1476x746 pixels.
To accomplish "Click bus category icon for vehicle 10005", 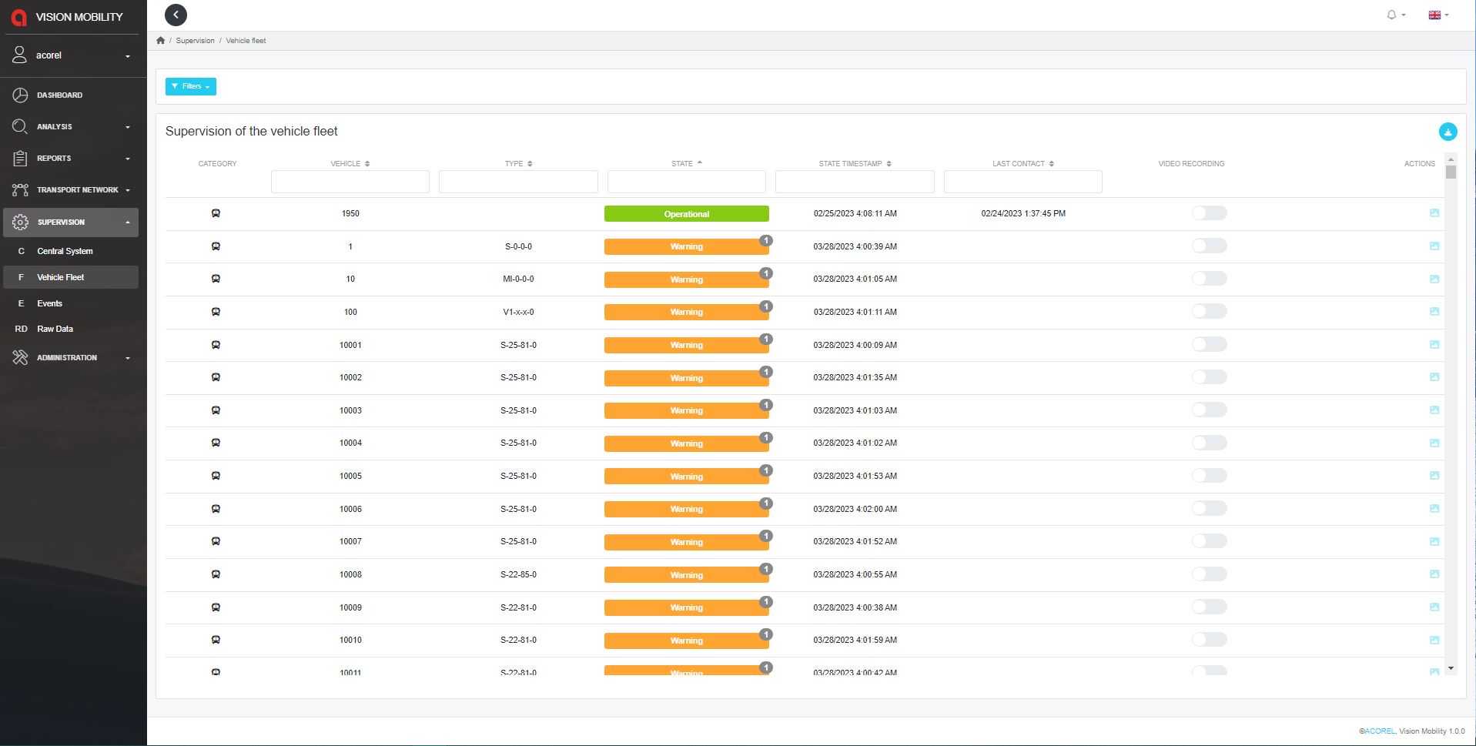I will [x=216, y=476].
